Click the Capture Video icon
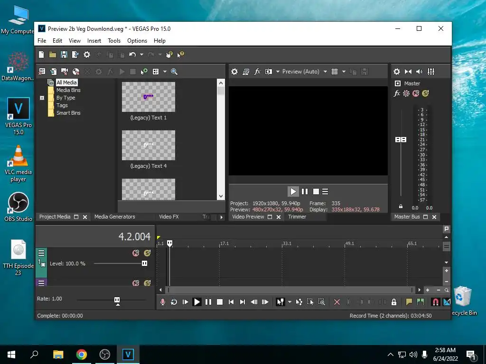Screen dimensions: 486x364 pyautogui.click(x=65, y=72)
